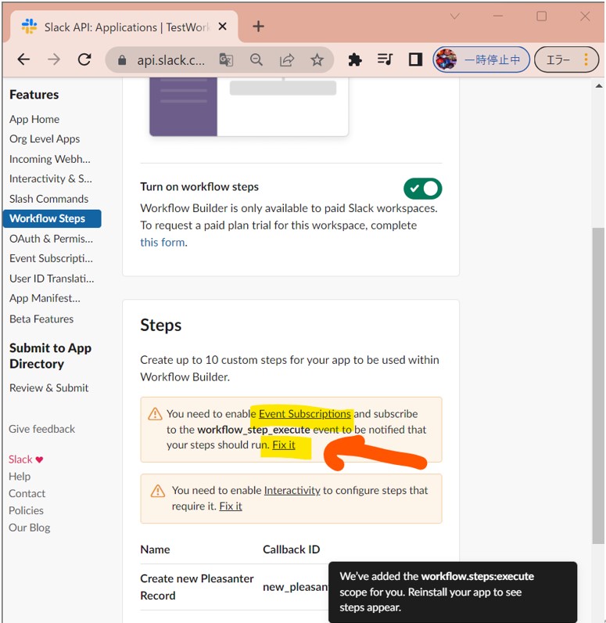Open App Manifest in sidebar
Screen dimensions: 606x623
[x=45, y=298]
